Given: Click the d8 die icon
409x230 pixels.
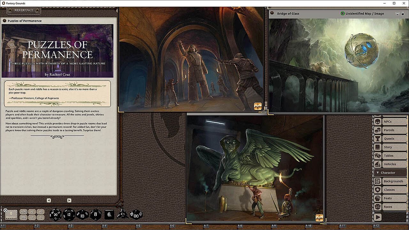Looking at the screenshot, I should 96,214.
